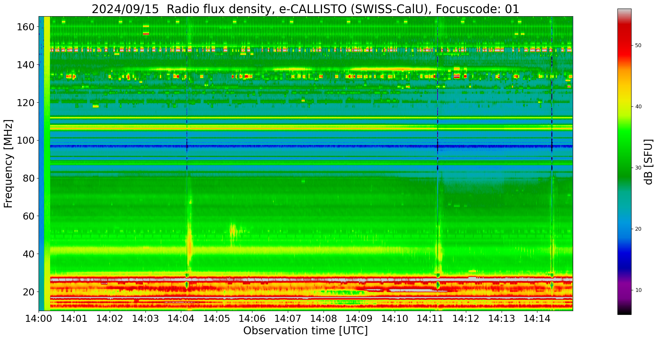658x340 pixels.
Task: Click the 14:11 time tick label
Action: point(430,319)
